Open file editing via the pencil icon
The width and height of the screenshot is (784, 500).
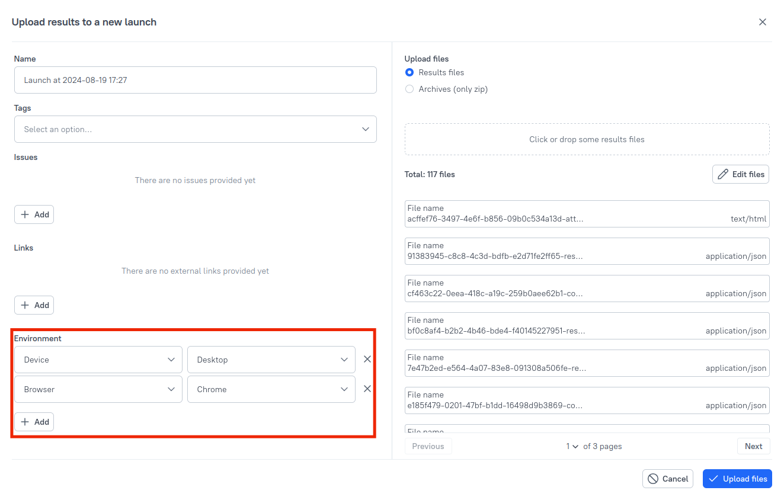tap(724, 174)
